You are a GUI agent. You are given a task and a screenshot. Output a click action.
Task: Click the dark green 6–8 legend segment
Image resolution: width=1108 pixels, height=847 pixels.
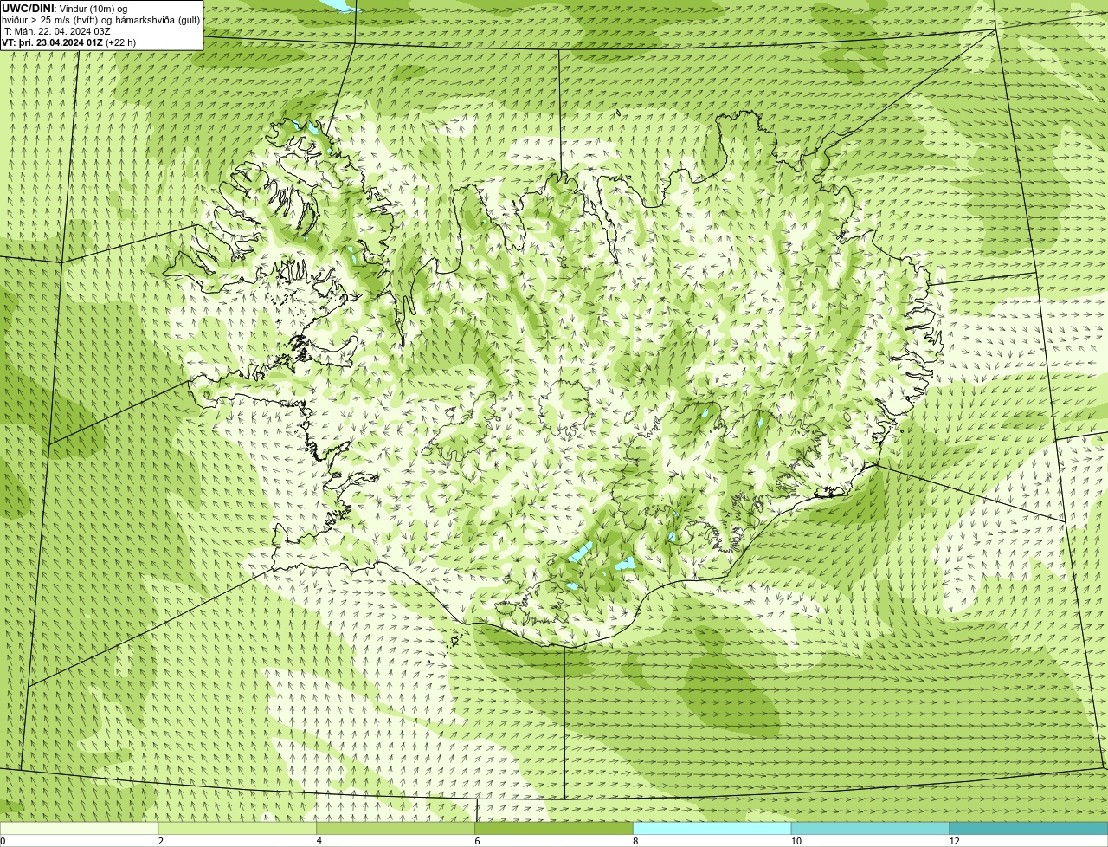click(554, 828)
